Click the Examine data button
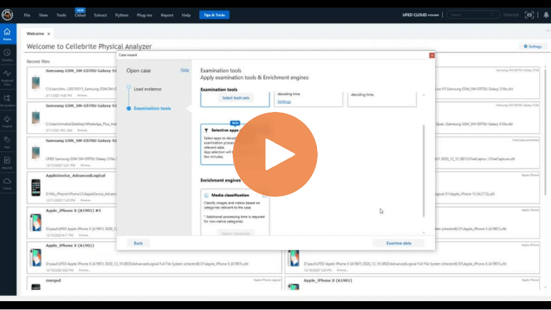 (398, 243)
